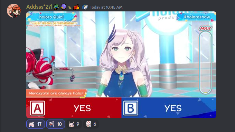Add the reaction with count 6
The image size is (235, 132).
click(91, 124)
